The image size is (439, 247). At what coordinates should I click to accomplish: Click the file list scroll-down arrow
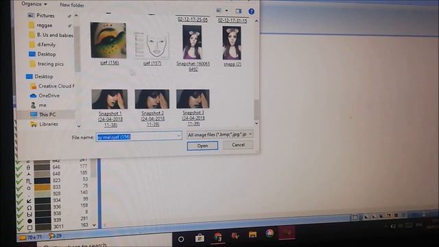coord(256,123)
